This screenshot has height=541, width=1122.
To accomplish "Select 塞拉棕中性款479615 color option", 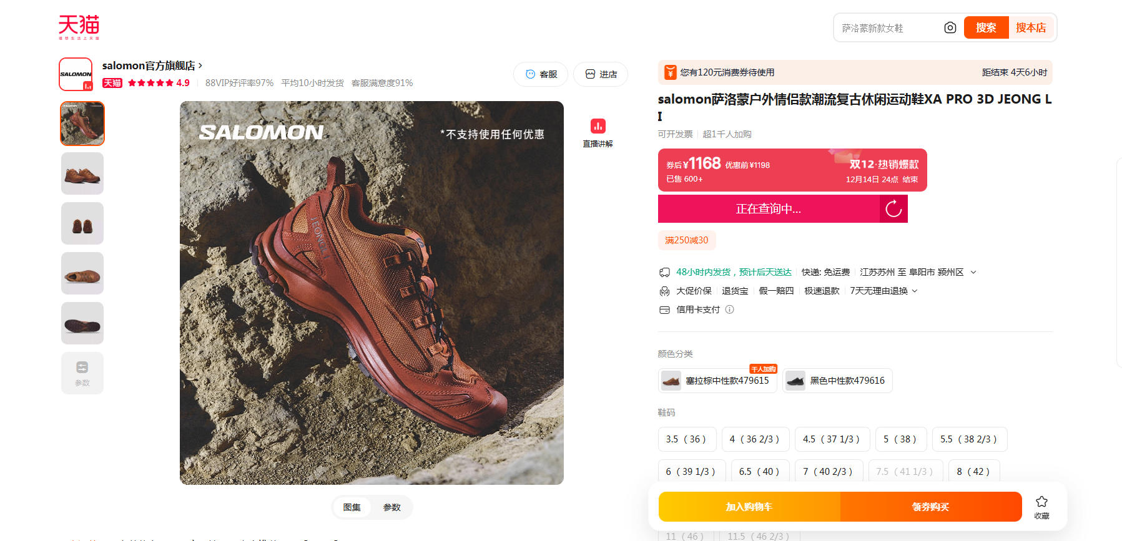I will [x=717, y=381].
